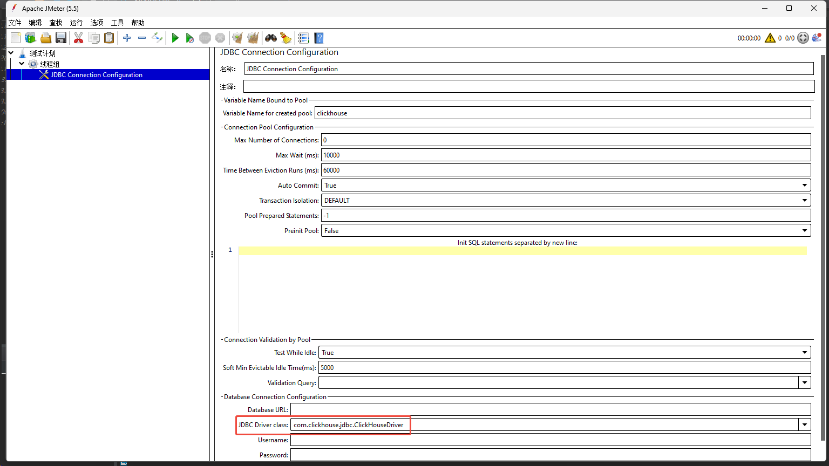Screen dimensions: 829x466
Task: Click the 0/0 thread count text
Action: 790,38
